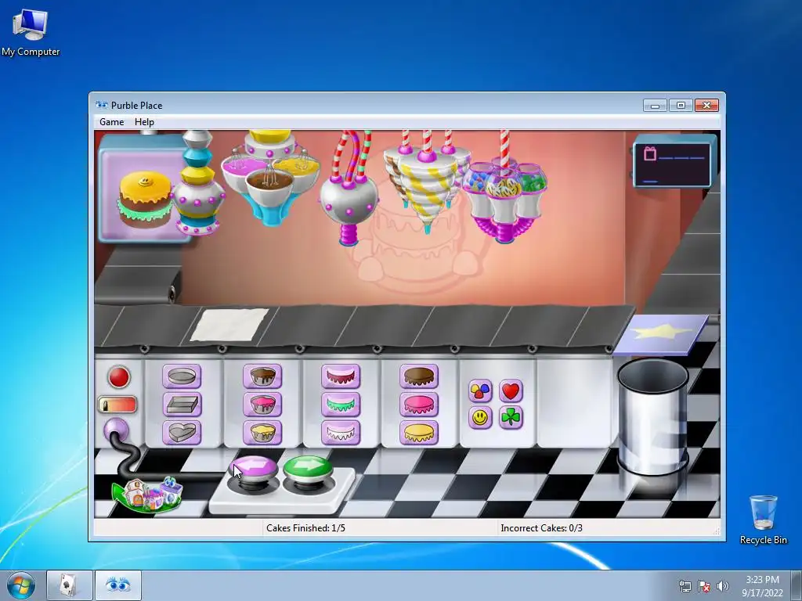802x601 pixels.
Task: Open the Windows Start menu orb
Action: pyautogui.click(x=21, y=585)
